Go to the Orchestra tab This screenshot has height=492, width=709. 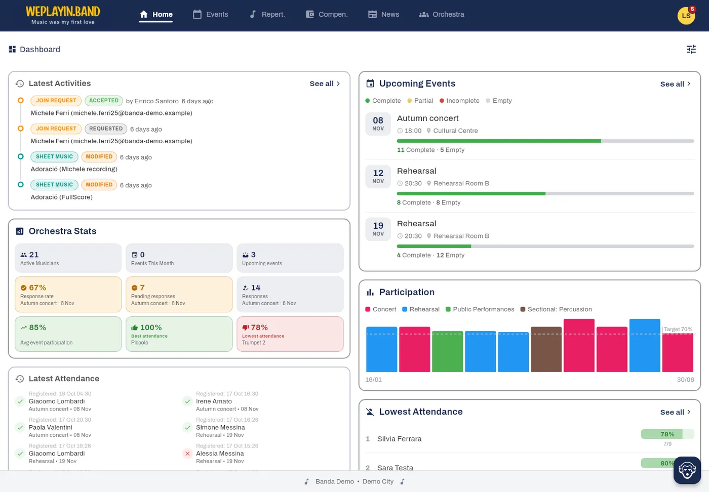tap(442, 14)
